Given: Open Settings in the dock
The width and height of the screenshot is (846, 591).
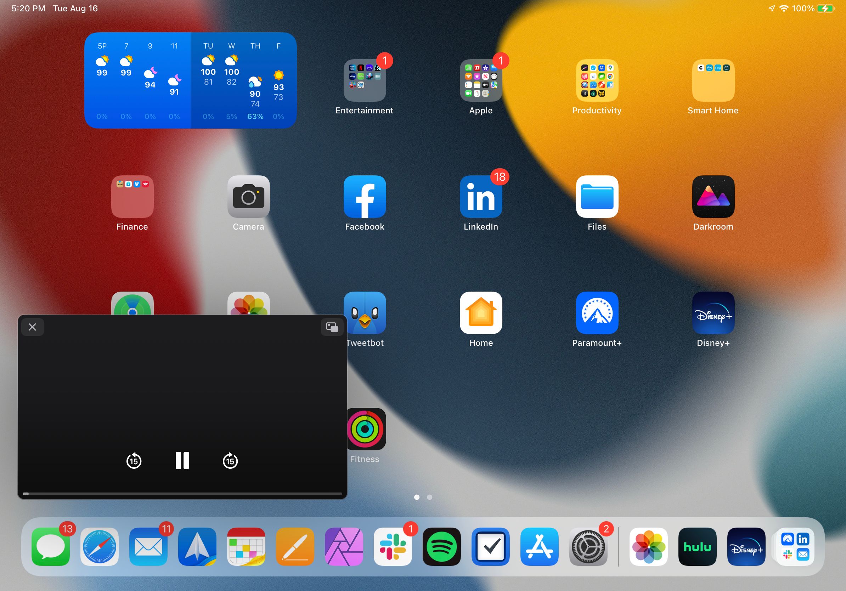Looking at the screenshot, I should pos(588,546).
